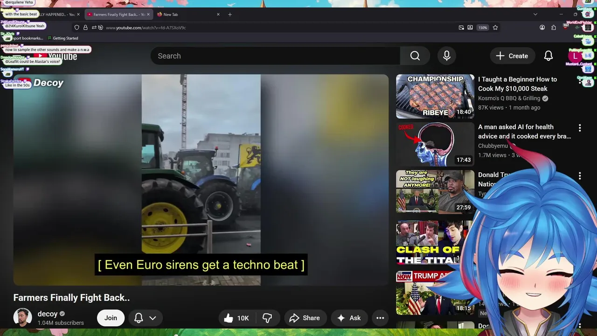Open the decoy channel name link
The image size is (597, 336).
48,314
